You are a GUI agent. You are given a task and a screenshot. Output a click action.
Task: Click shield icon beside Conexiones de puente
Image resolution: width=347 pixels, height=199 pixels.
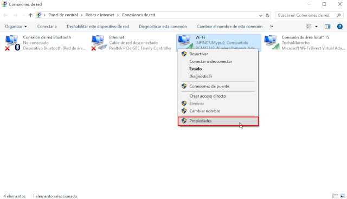[x=184, y=86]
